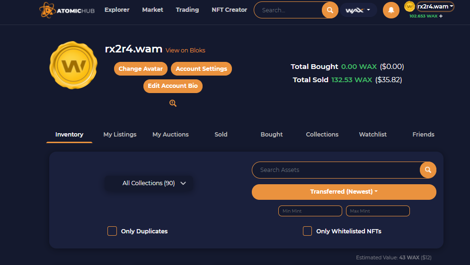Click the magnifier with dollar icon under bio
The height and width of the screenshot is (265, 470).
[173, 103]
